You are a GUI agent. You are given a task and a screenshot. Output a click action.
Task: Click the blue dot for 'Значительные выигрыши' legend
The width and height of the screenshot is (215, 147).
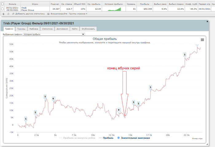point(119,138)
